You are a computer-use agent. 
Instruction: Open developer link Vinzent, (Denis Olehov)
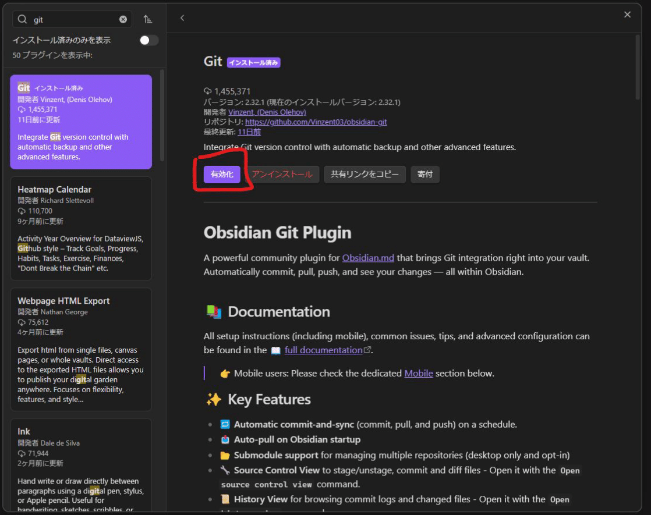[x=267, y=112]
